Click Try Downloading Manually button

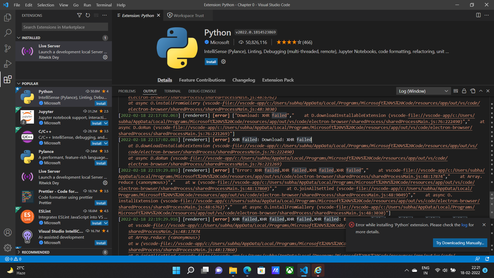coord(460,243)
